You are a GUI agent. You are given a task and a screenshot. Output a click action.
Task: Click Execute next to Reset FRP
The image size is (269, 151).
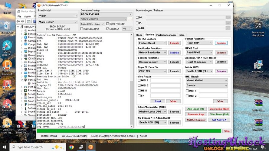(x=221, y=43)
